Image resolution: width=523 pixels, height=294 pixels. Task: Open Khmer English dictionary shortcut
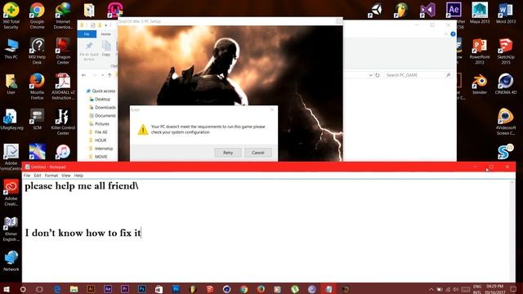pos(11,229)
